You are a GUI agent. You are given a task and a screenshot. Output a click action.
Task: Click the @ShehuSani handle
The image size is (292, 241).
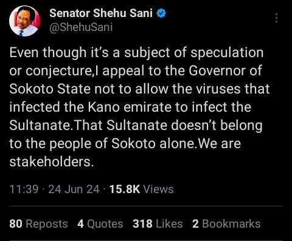point(81,27)
